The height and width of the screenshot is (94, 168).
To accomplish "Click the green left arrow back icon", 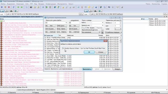I will tap(18, 7).
